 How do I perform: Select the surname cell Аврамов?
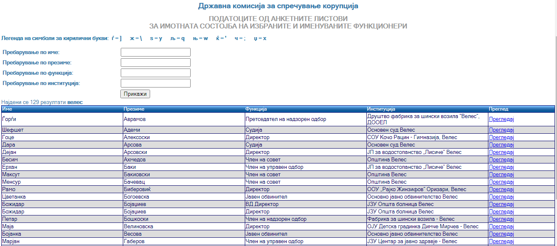pos(184,119)
